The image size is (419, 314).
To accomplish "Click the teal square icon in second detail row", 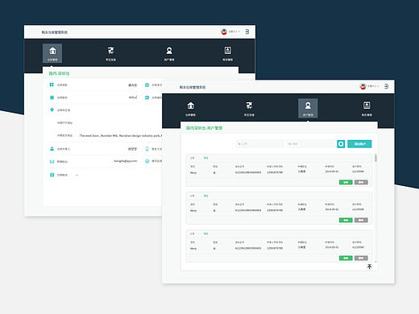I will tap(52, 97).
